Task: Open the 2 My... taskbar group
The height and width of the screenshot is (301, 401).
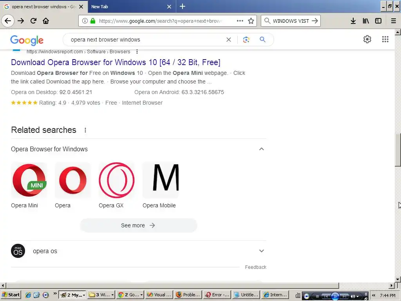Action: 72,295
